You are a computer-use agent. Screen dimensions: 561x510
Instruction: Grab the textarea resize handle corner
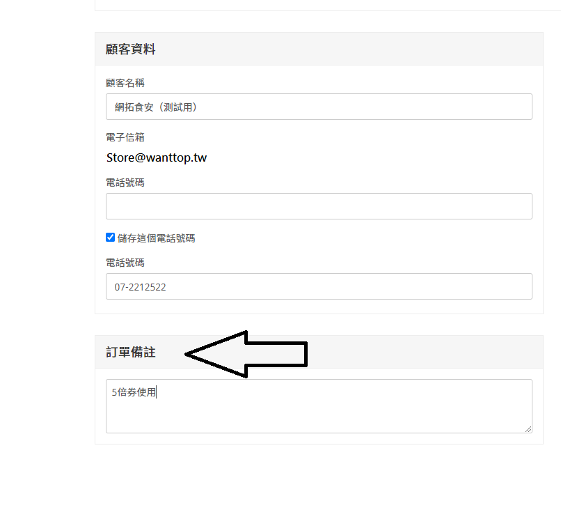(528, 429)
